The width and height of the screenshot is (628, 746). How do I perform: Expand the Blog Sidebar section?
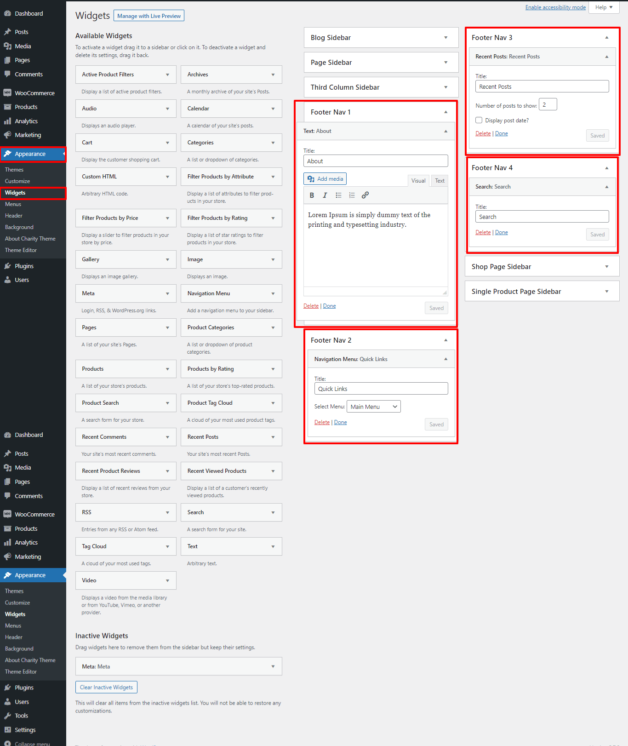[445, 38]
